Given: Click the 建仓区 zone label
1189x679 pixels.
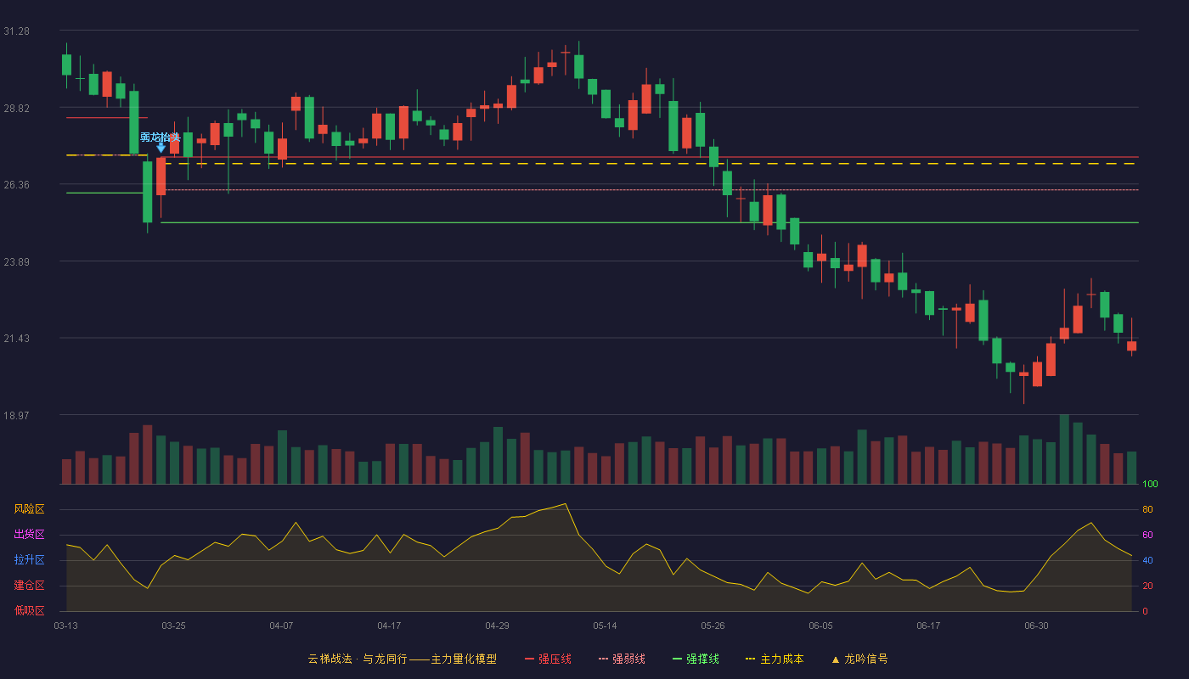Looking at the screenshot, I should 29,586.
